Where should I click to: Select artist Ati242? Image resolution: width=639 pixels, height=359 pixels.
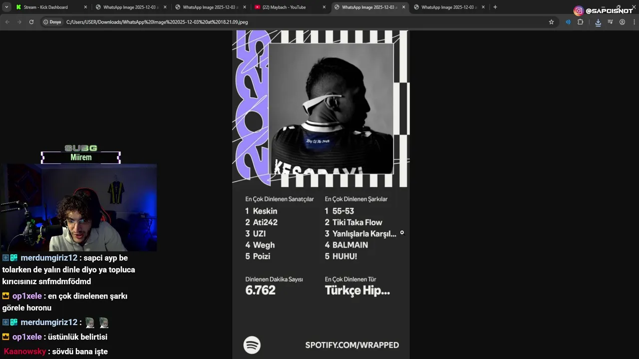click(x=265, y=222)
